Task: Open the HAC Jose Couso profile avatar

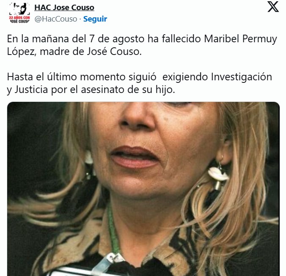Action: tap(19, 13)
